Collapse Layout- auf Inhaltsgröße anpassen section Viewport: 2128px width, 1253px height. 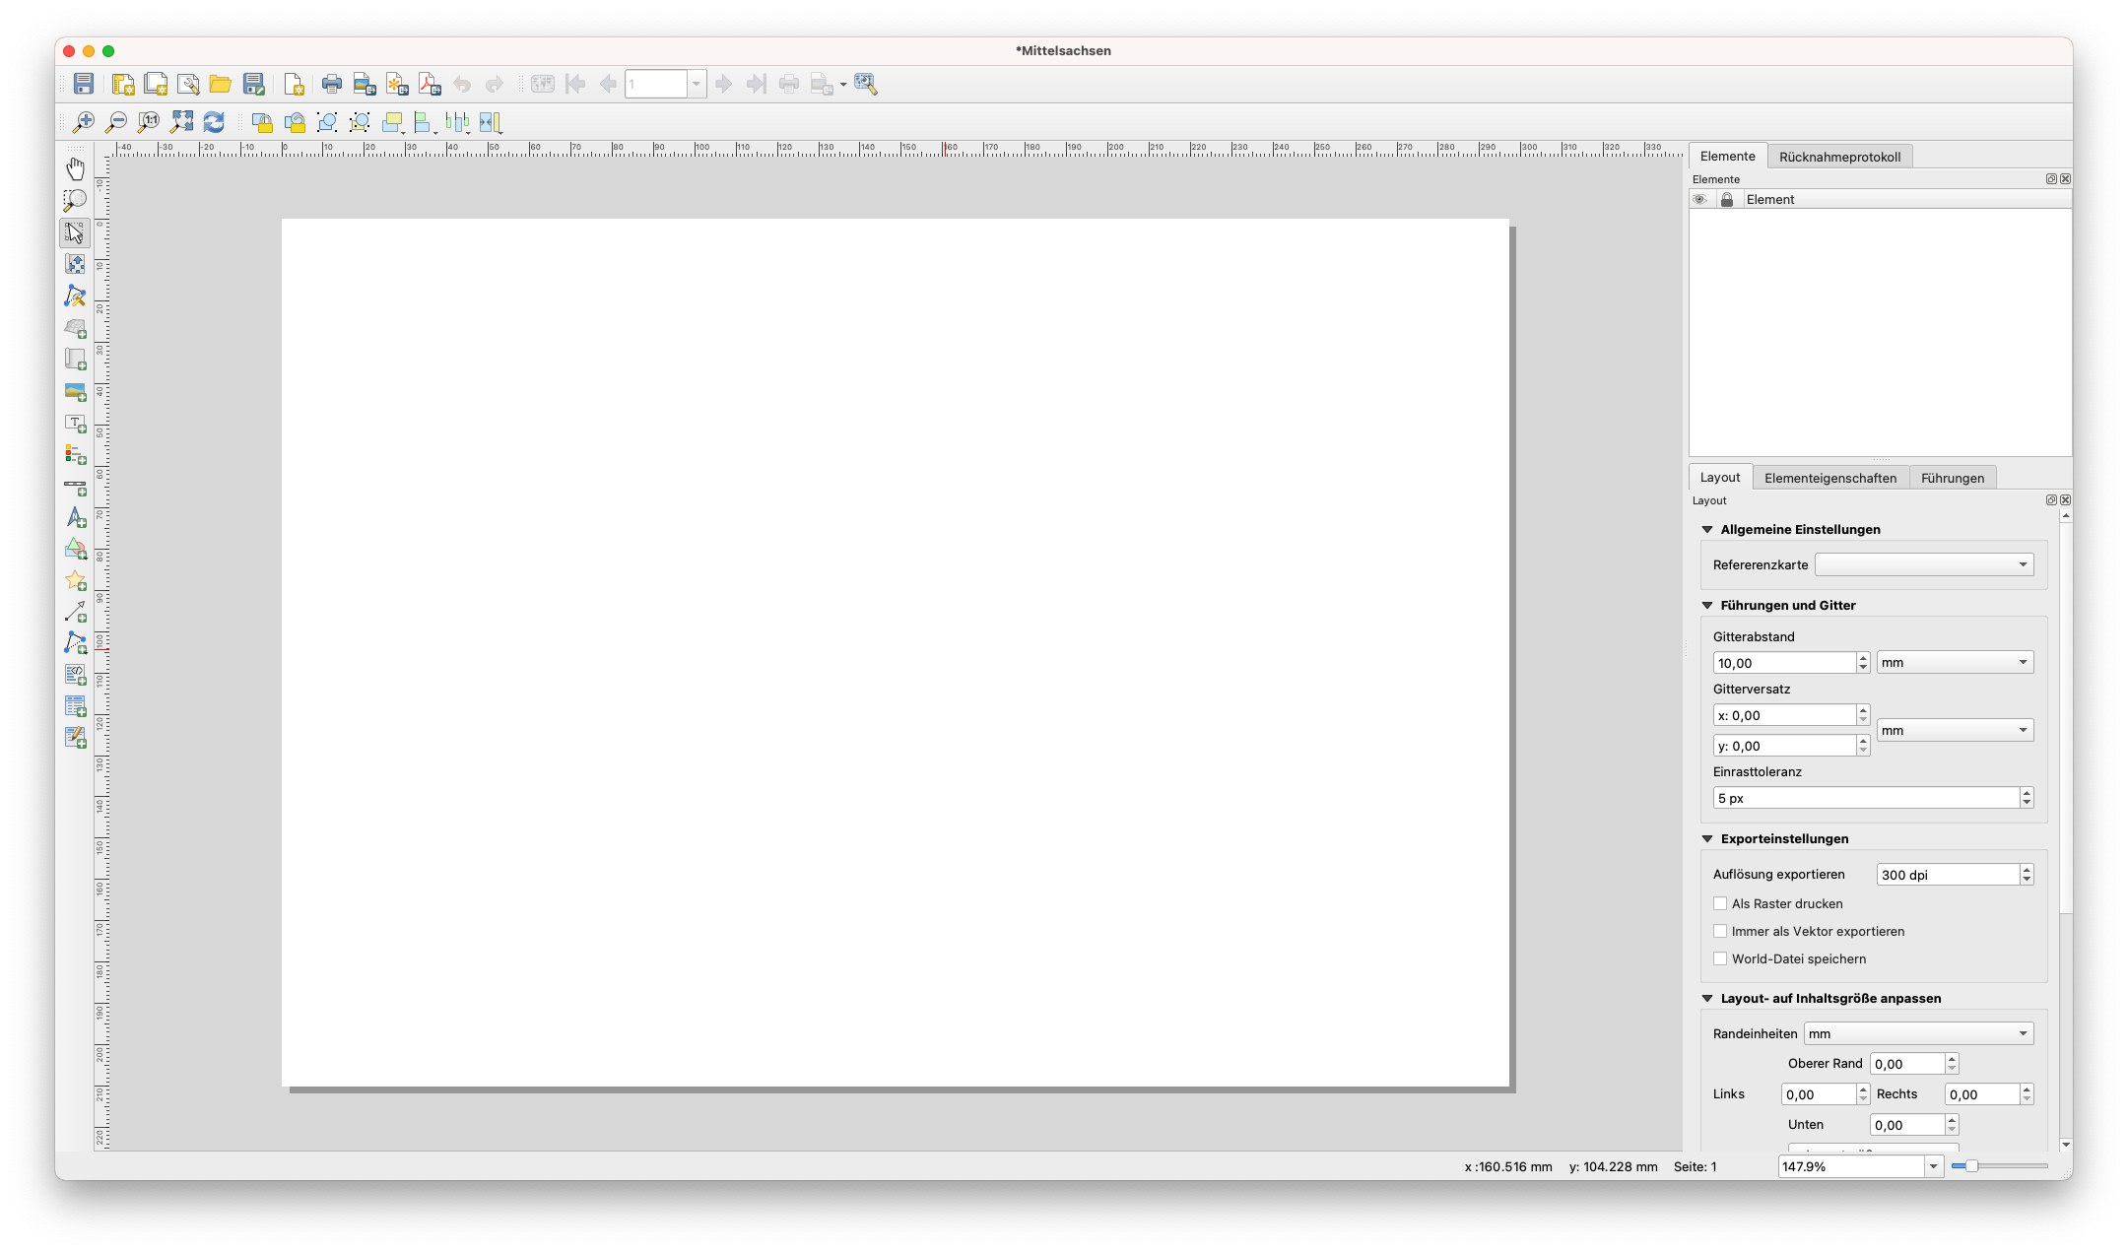(x=1707, y=998)
